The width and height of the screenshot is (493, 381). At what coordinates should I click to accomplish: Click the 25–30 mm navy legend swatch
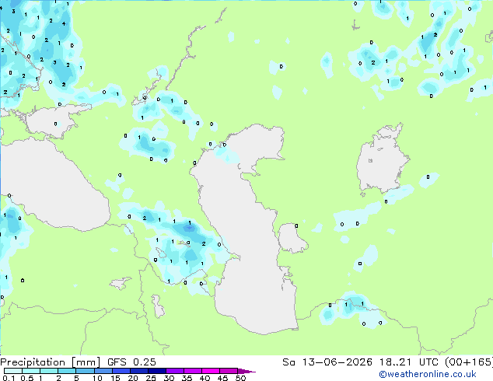(157, 371)
